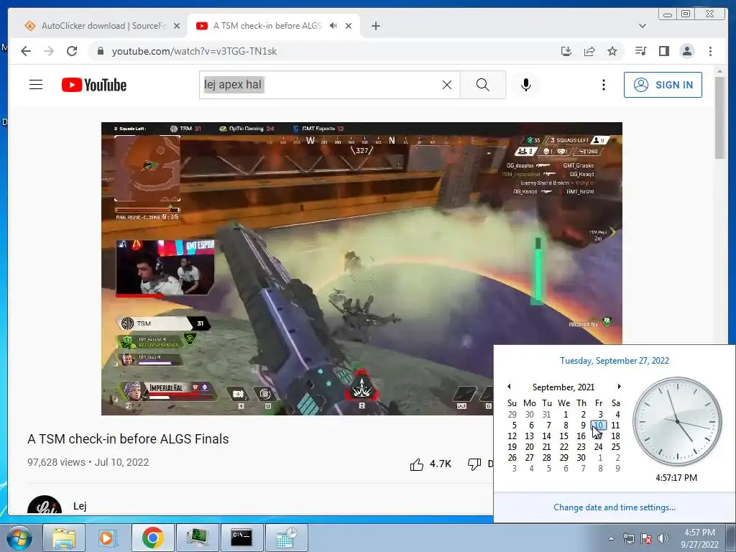Select day 27 in September calendar
736x552 pixels.
pyautogui.click(x=530, y=458)
